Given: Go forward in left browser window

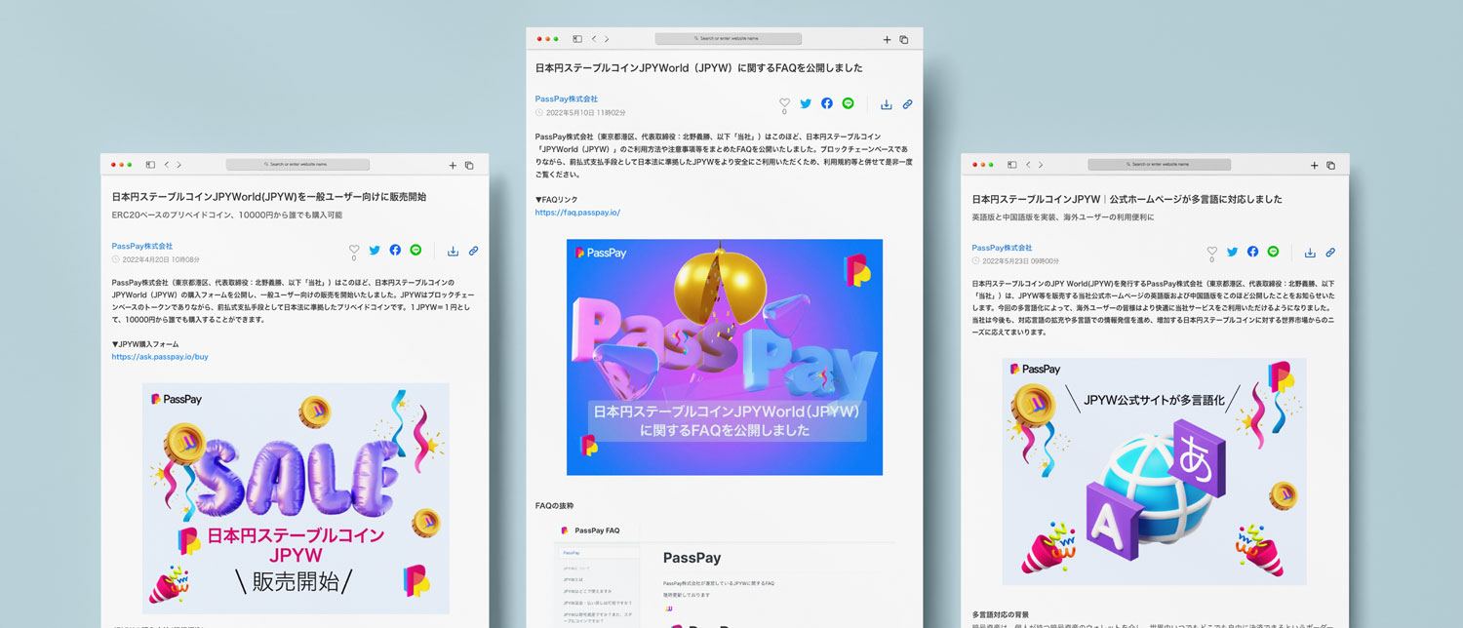Looking at the screenshot, I should (x=178, y=165).
